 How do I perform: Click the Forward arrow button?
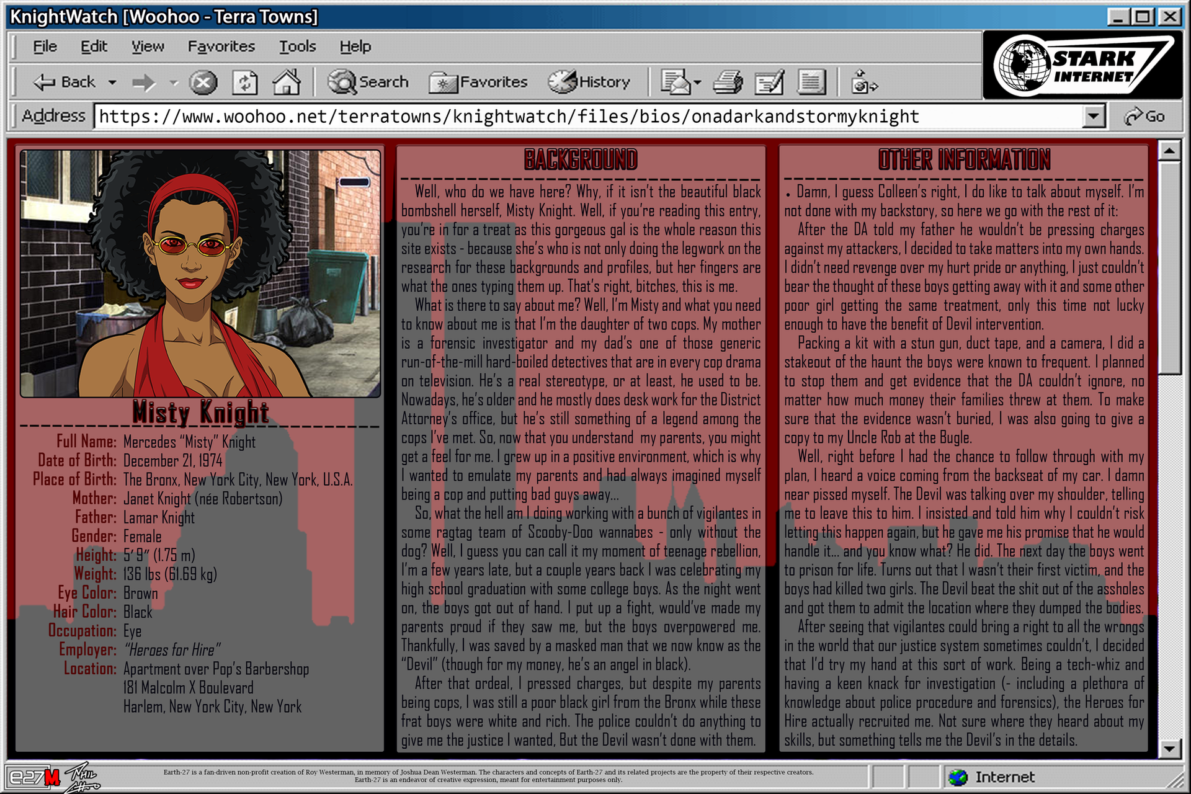coord(144,83)
